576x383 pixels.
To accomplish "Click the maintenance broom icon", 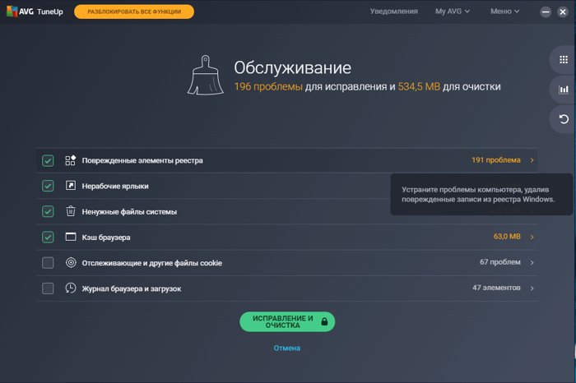I will (206, 76).
